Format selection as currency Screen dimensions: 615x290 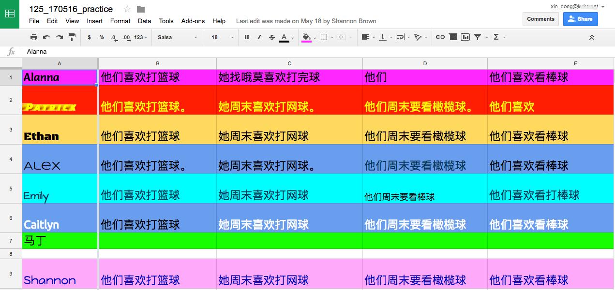coord(89,37)
